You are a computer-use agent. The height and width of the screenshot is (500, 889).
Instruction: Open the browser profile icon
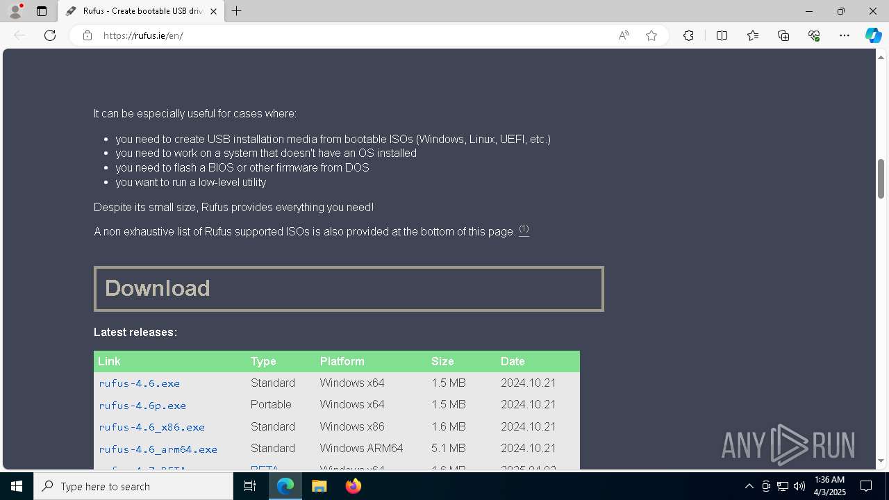click(15, 11)
